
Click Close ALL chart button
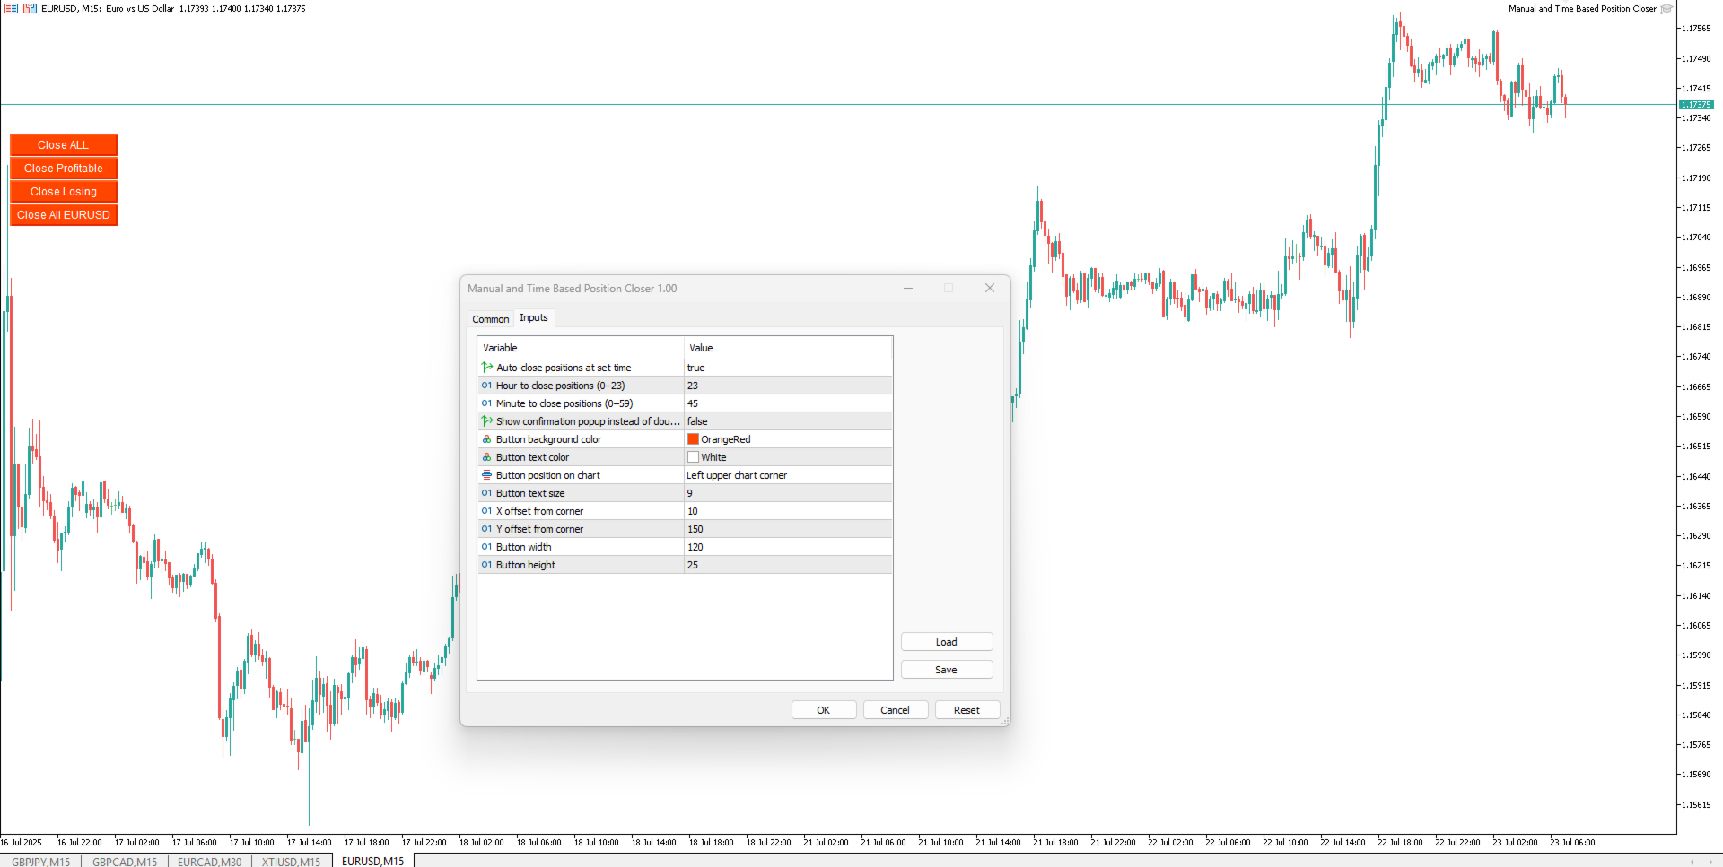[x=64, y=145]
